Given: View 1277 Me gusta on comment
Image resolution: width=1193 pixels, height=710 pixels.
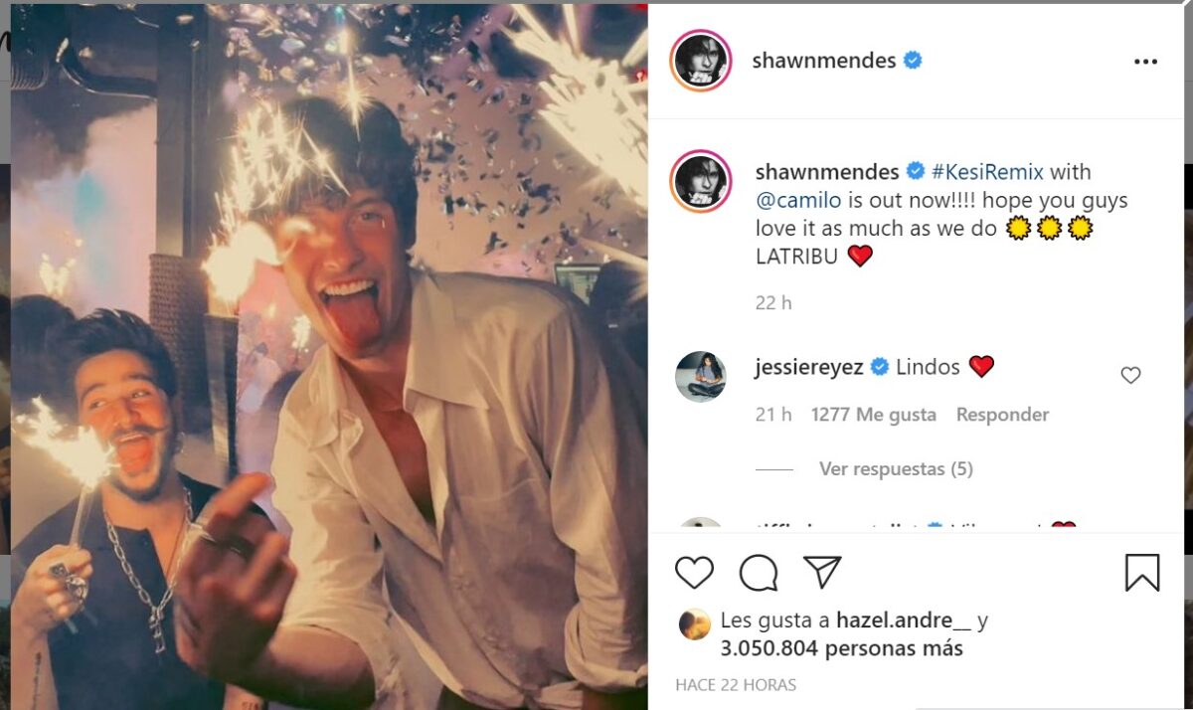Looking at the screenshot, I should pos(874,415).
